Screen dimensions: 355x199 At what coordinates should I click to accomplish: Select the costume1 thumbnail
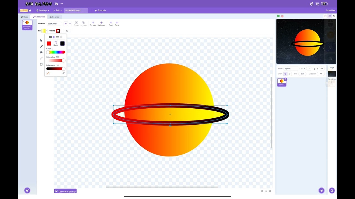point(27,25)
